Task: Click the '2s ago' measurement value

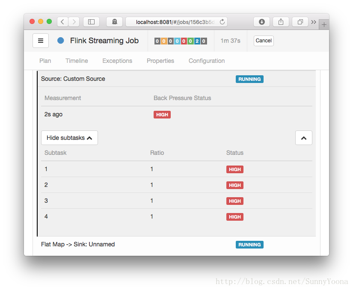Action: coord(53,115)
